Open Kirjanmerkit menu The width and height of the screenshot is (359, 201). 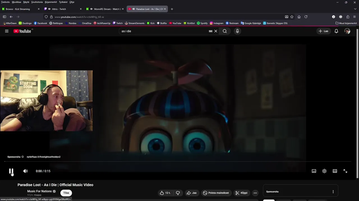pos(51,2)
